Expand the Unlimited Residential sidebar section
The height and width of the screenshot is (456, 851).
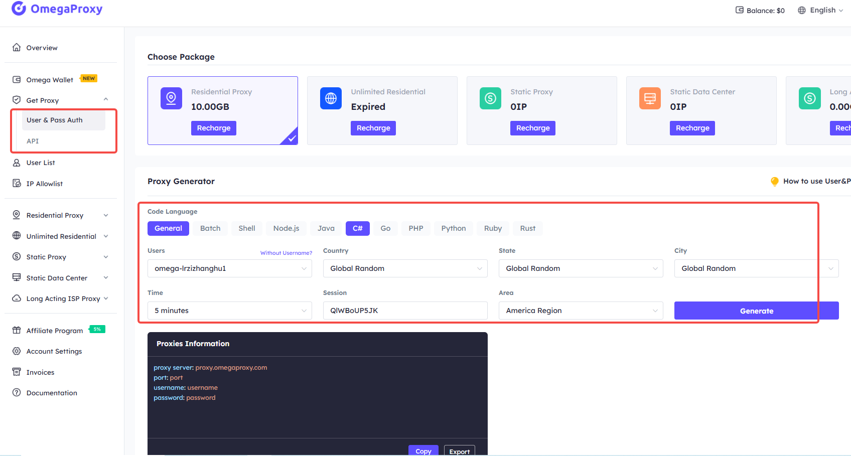coord(106,236)
